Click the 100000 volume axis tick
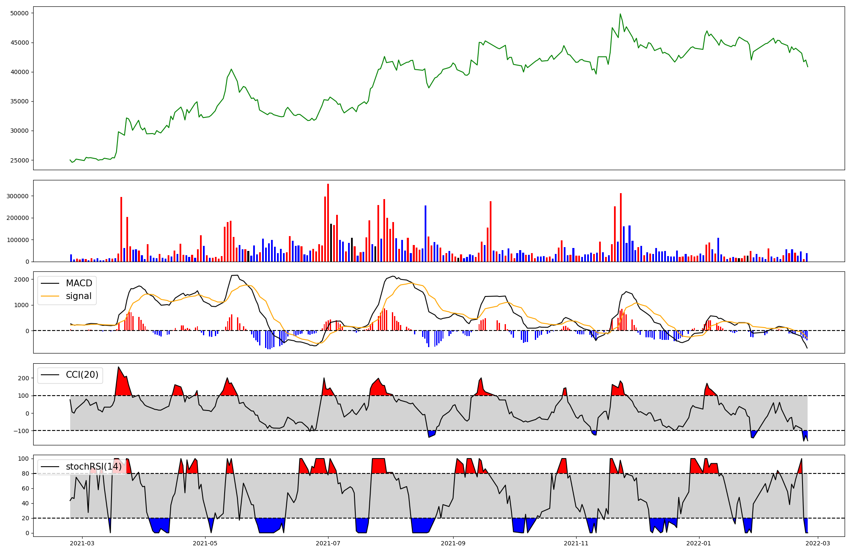 tap(17, 240)
